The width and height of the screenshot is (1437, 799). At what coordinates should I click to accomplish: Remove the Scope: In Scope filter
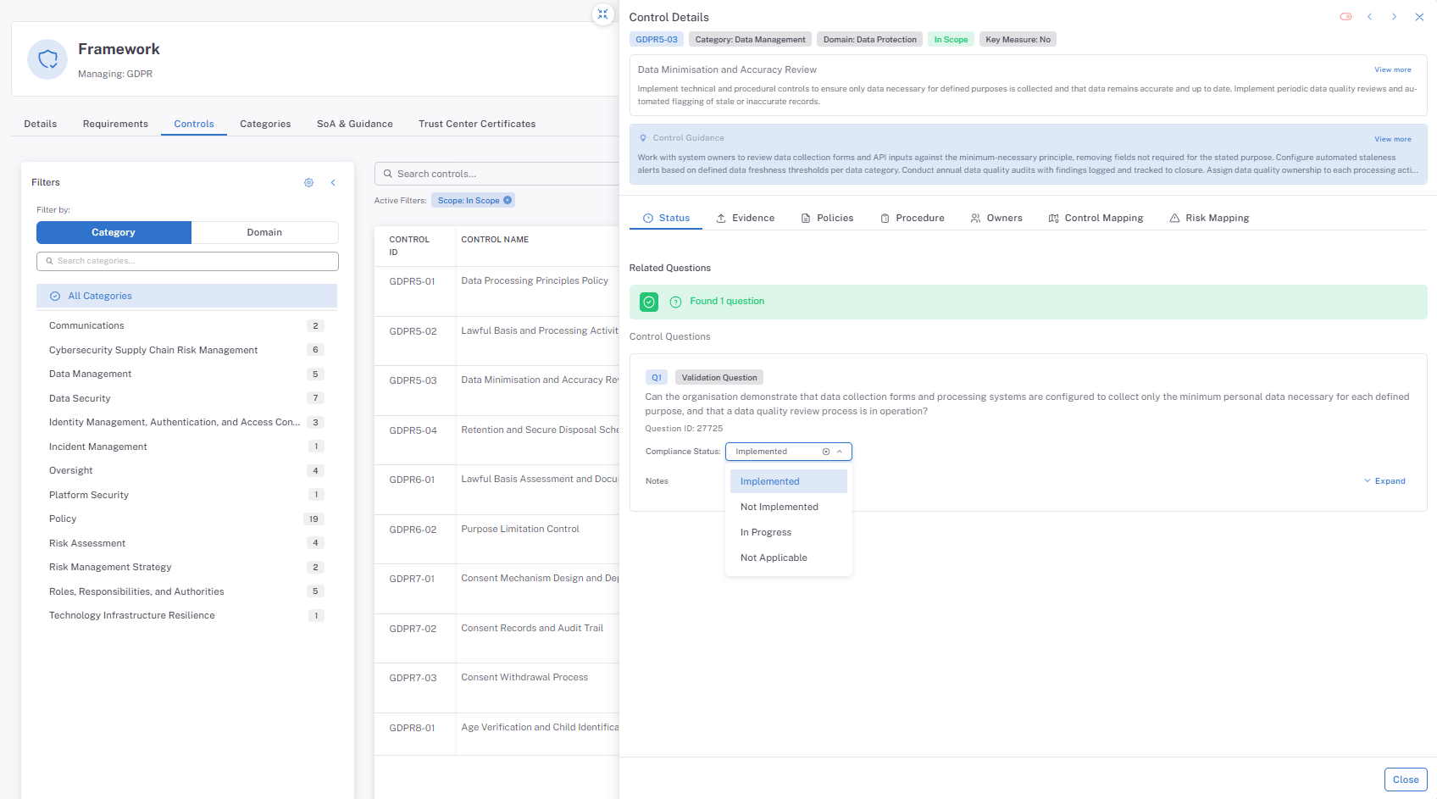coord(508,201)
